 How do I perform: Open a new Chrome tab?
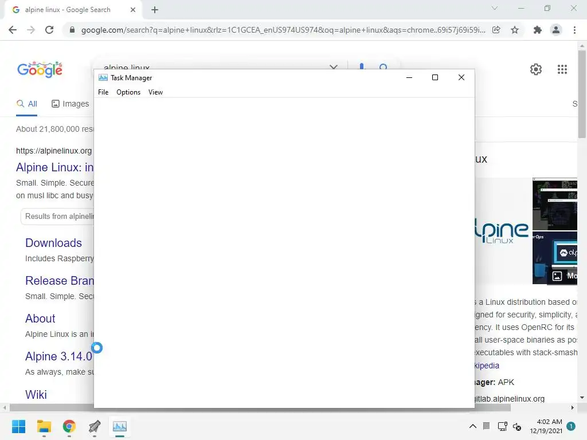tap(155, 10)
